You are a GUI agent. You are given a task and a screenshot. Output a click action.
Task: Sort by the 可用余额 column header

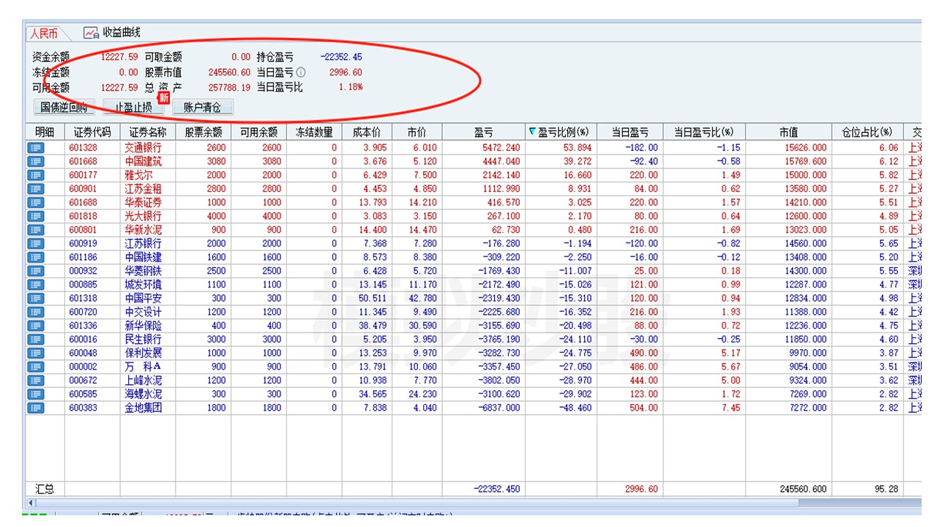coord(258,132)
